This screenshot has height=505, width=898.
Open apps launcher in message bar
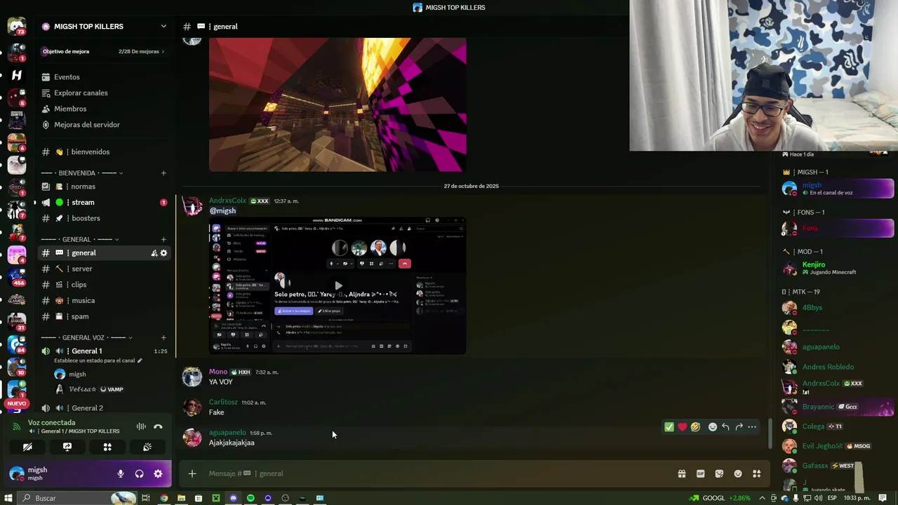pos(756,473)
